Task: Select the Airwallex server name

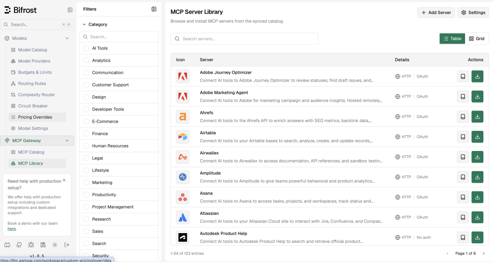Action: 209,153
